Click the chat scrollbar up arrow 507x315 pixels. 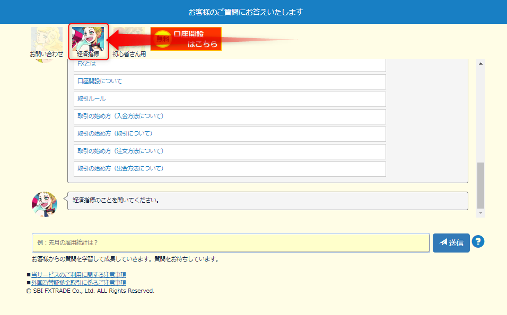481,64
